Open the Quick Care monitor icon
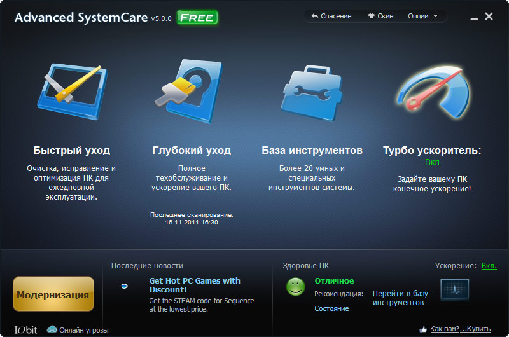This screenshot has height=337, width=509. (72, 92)
